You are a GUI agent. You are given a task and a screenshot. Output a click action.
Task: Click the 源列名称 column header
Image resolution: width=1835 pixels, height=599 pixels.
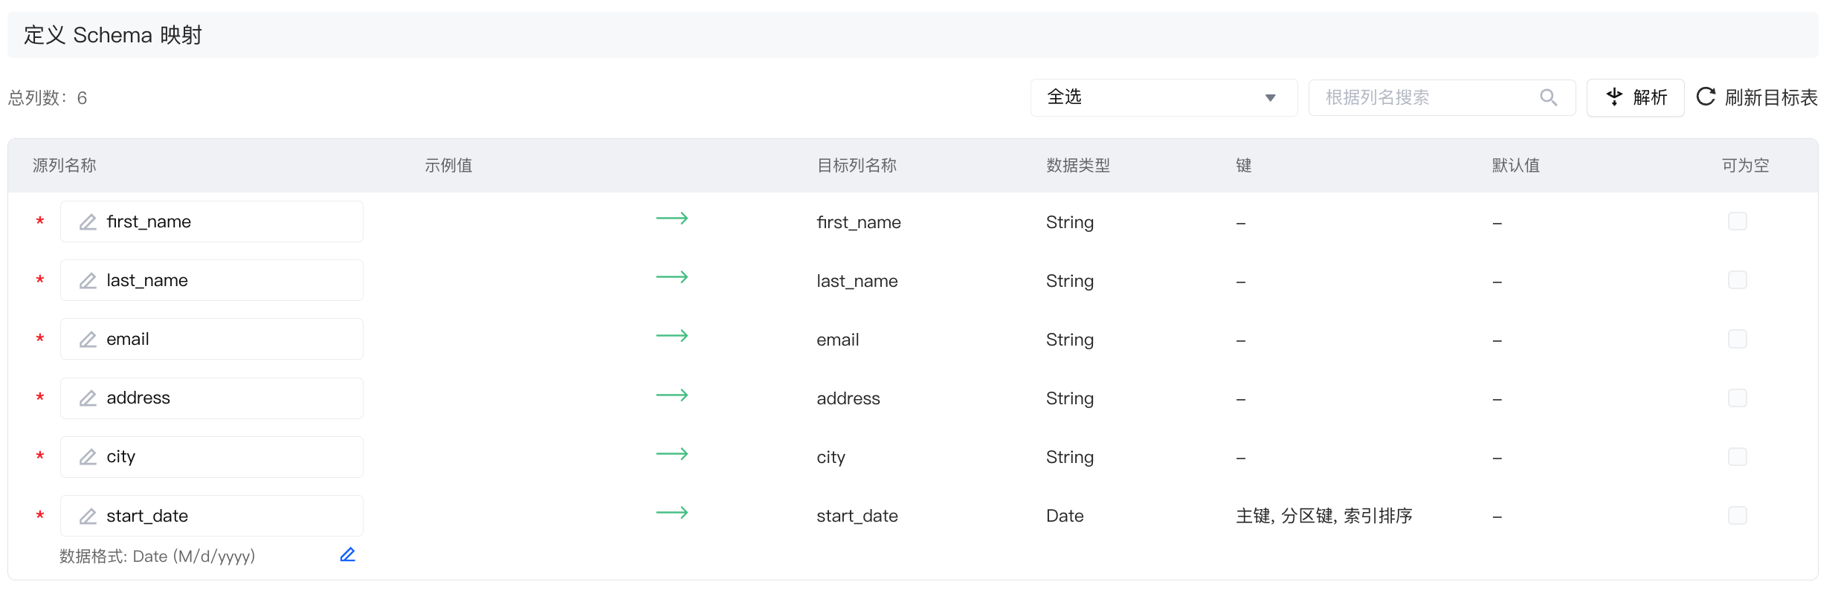(65, 166)
